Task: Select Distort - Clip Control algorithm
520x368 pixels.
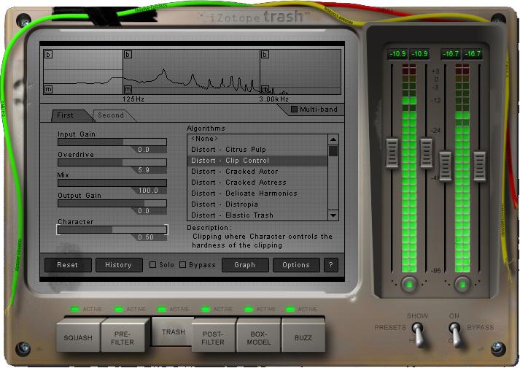Action: (258, 161)
